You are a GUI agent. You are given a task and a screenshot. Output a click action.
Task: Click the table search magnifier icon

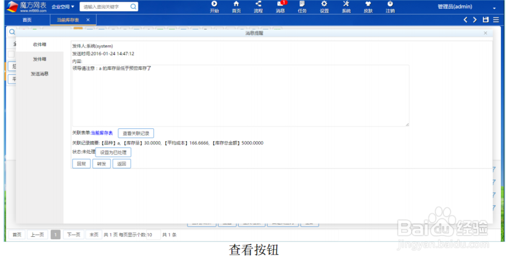[12, 32]
